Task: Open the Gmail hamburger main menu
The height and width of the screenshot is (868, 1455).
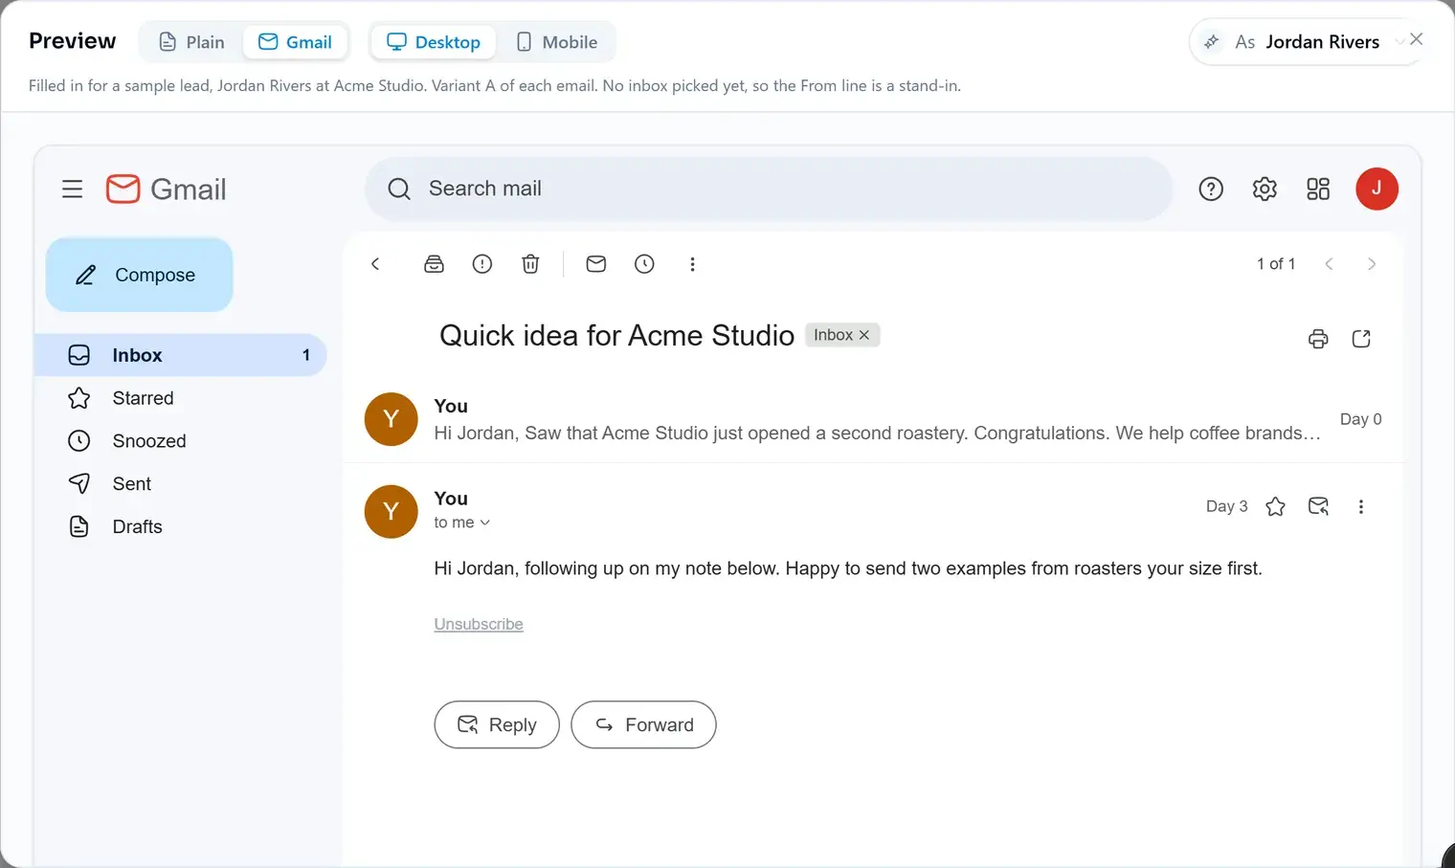Action: (72, 189)
